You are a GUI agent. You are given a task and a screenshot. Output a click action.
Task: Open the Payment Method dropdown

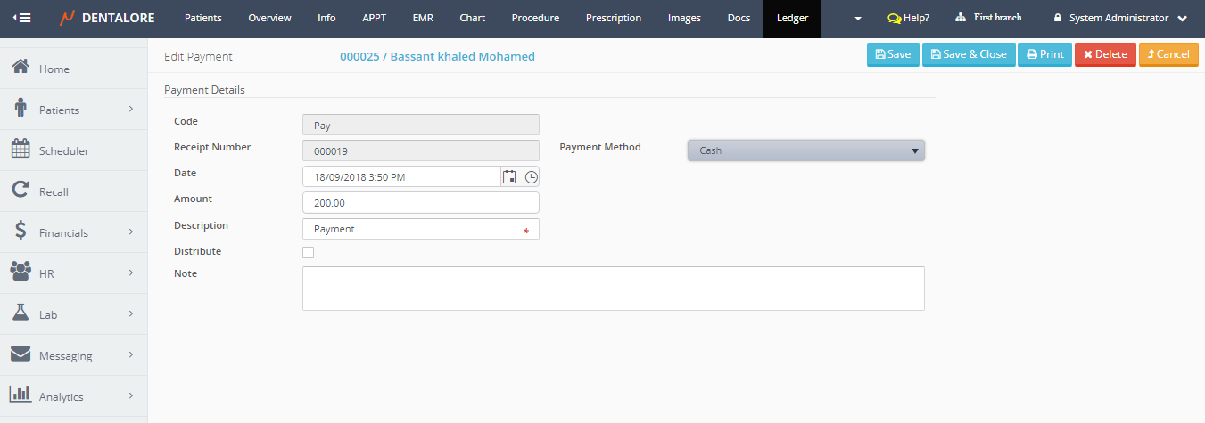(x=805, y=150)
